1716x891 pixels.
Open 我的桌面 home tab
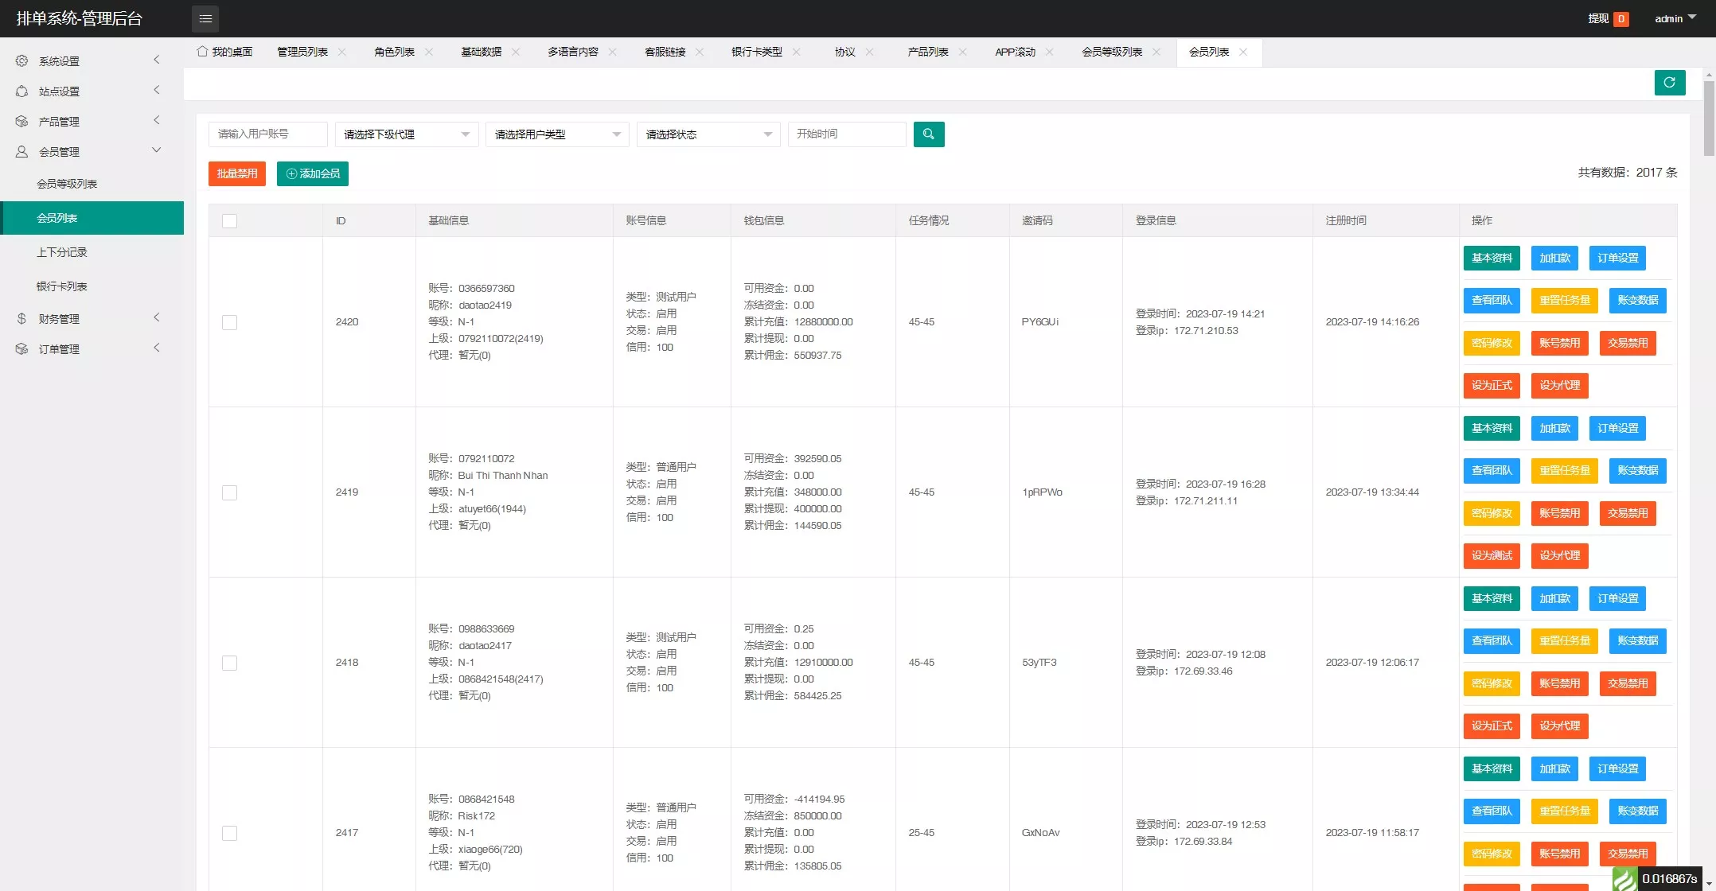[x=224, y=52]
